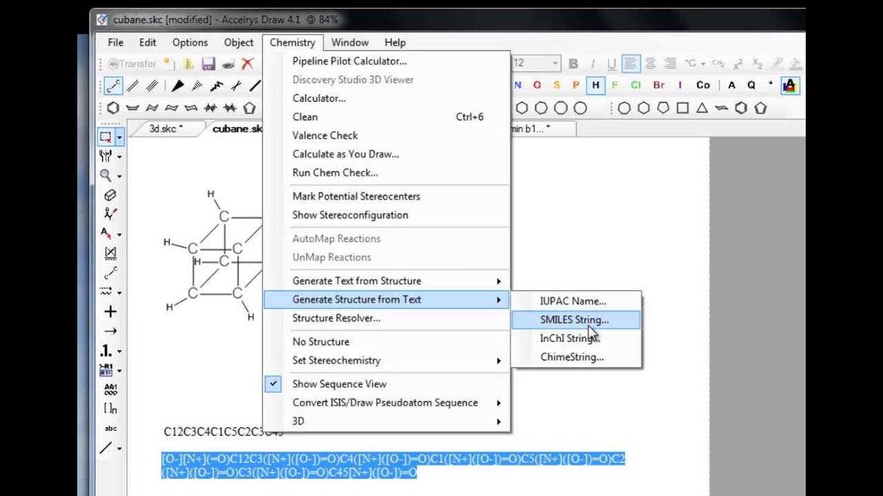The image size is (883, 496).
Task: Click the bracket tool
Action: pyautogui.click(x=110, y=409)
